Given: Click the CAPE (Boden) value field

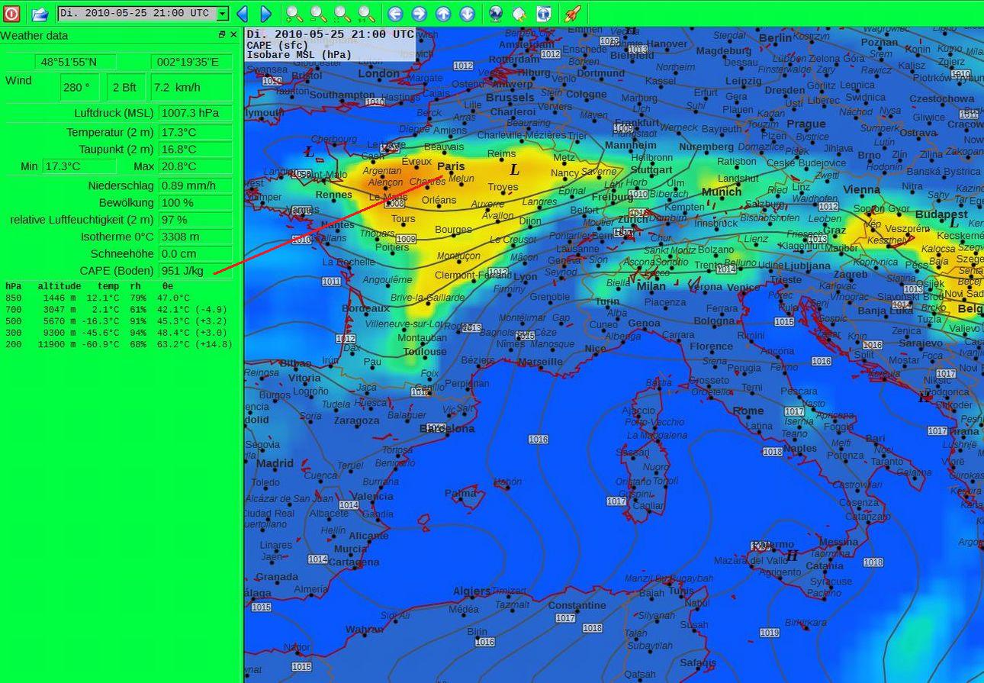Looking at the screenshot, I should (x=195, y=271).
